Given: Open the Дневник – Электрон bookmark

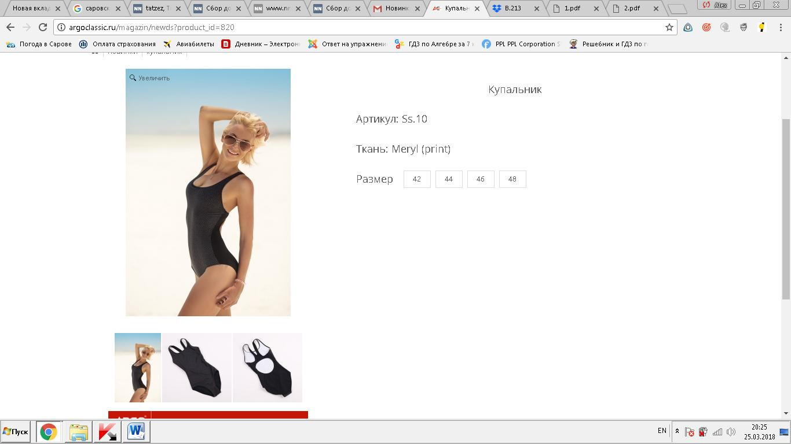Looking at the screenshot, I should click(x=261, y=44).
